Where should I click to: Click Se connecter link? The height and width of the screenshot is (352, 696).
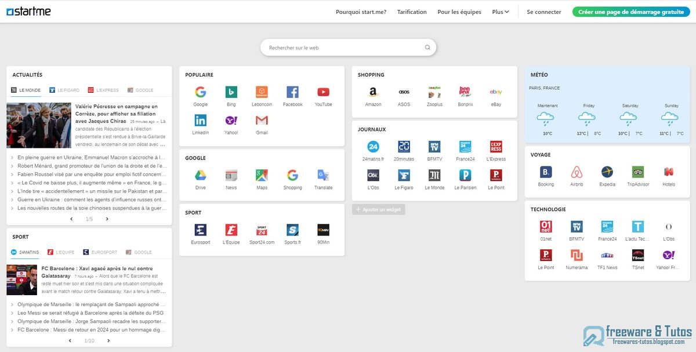tap(544, 12)
